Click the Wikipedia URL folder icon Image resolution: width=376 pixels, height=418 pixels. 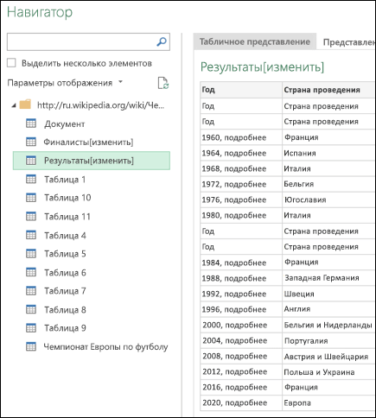[25, 104]
